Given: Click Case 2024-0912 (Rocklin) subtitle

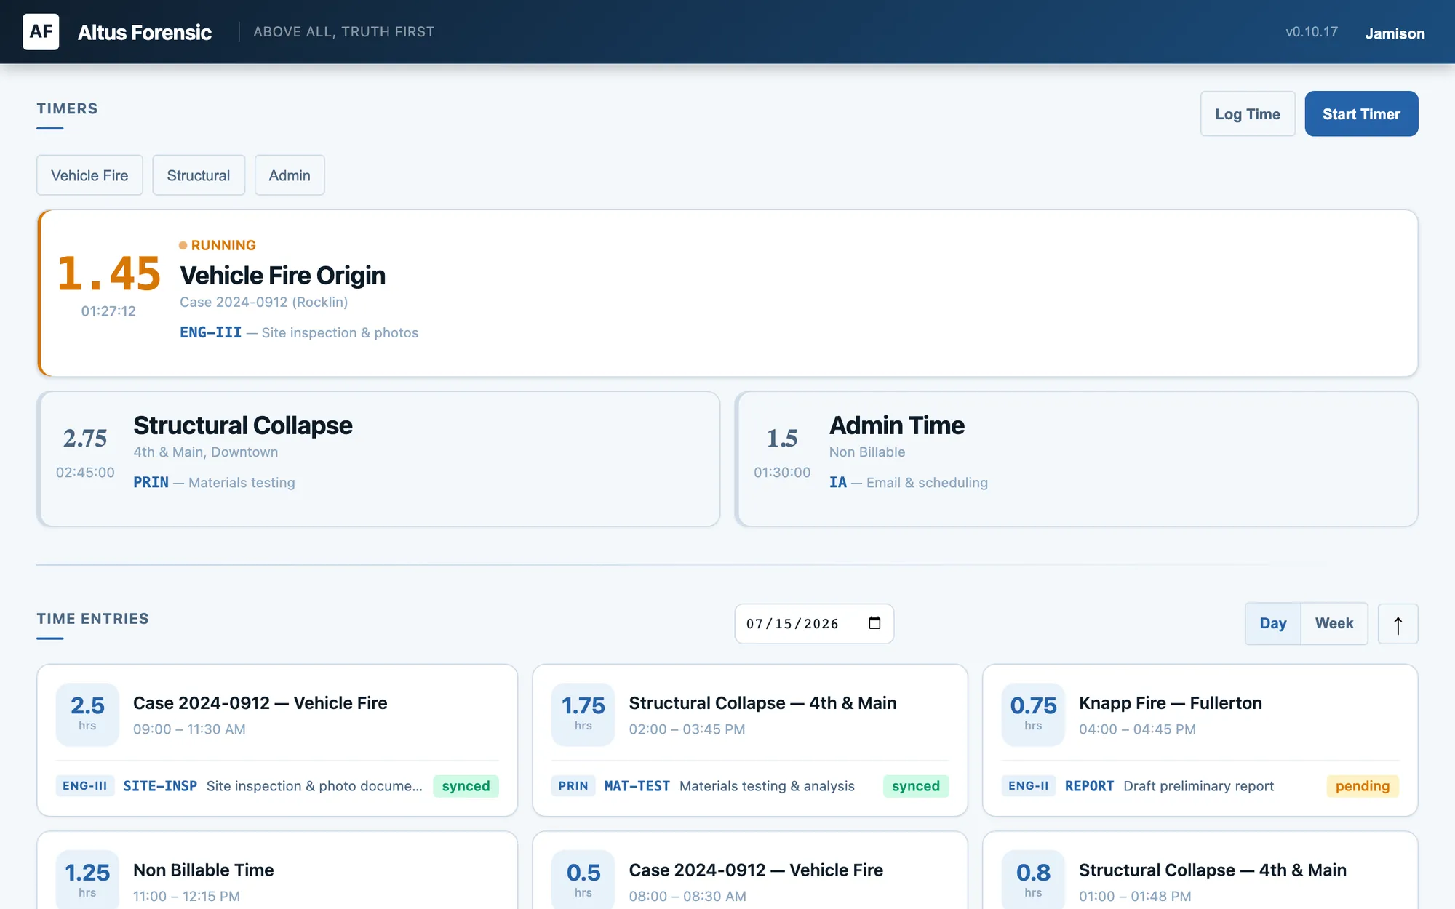Looking at the screenshot, I should tap(264, 302).
